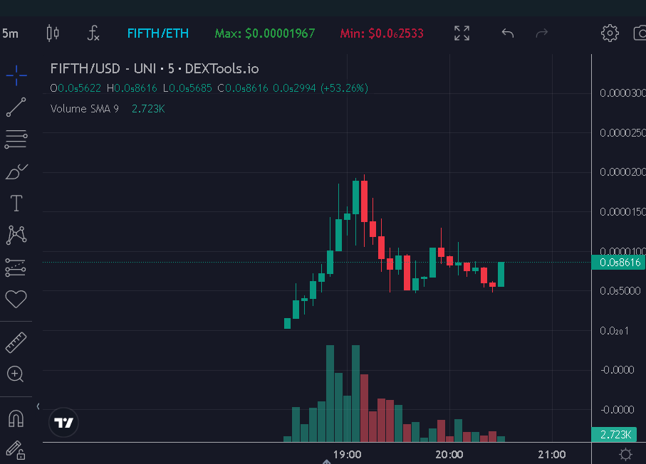Open the Emoji shapes picker

(x=16, y=299)
